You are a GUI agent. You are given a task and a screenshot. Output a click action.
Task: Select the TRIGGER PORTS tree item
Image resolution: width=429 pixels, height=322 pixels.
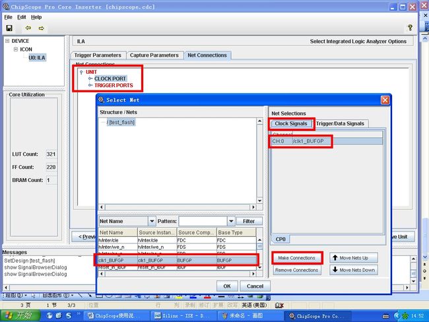pos(114,85)
